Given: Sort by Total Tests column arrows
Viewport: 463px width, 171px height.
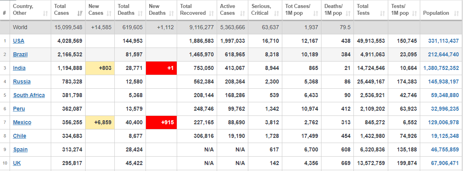Looking at the screenshot, I should click(x=382, y=13).
